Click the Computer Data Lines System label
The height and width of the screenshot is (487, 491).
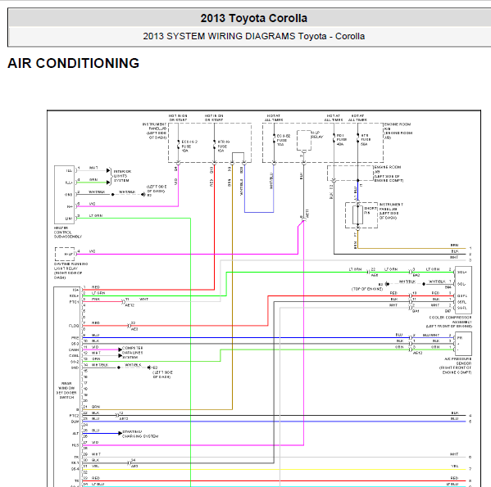tap(132, 353)
